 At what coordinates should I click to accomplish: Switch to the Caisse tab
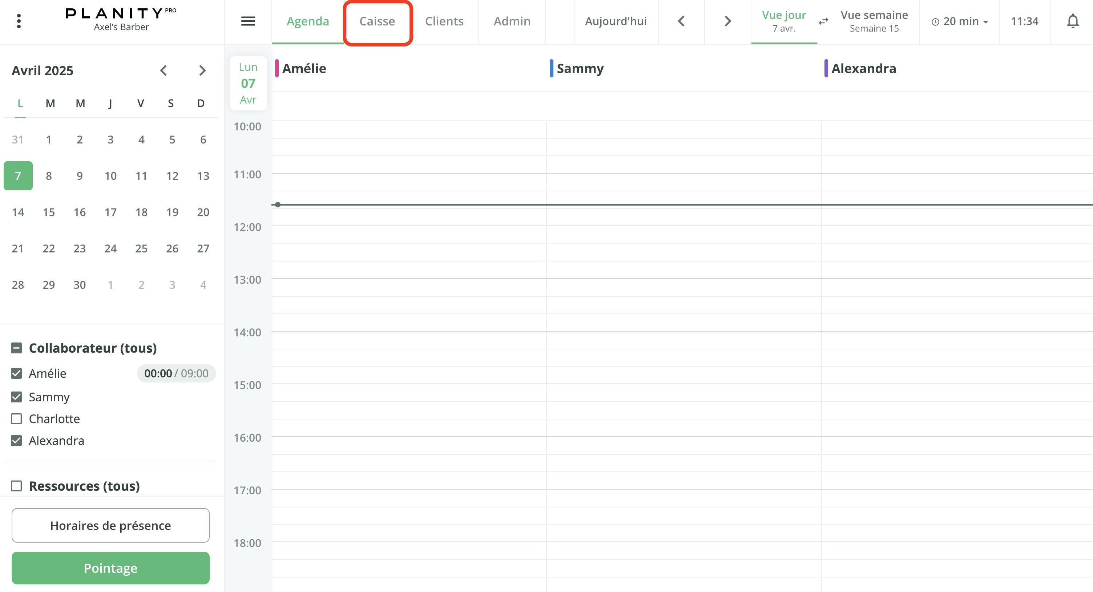[x=377, y=21]
